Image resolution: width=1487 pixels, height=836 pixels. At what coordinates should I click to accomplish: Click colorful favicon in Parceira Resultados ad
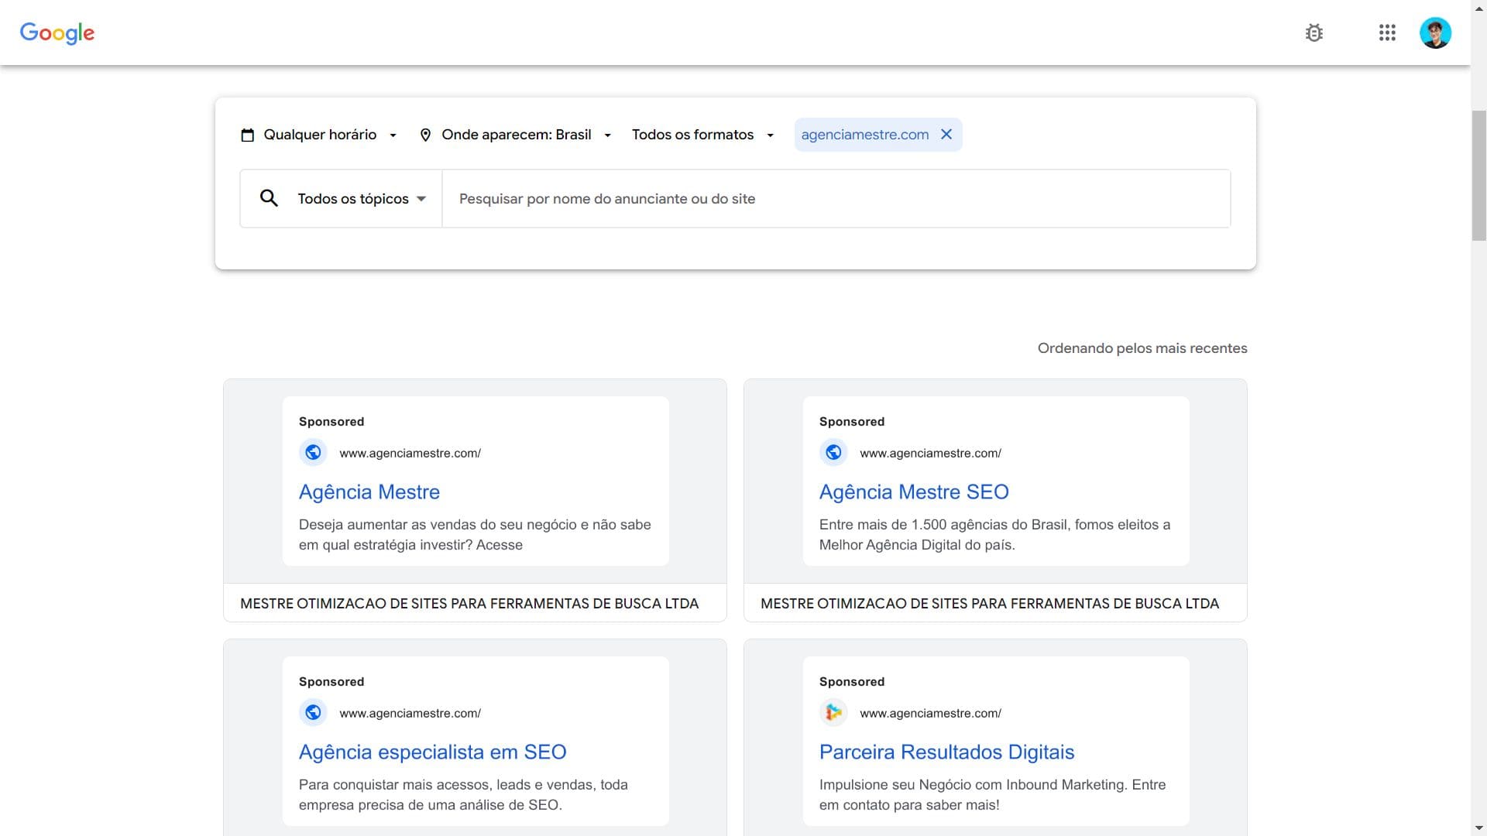pyautogui.click(x=833, y=712)
